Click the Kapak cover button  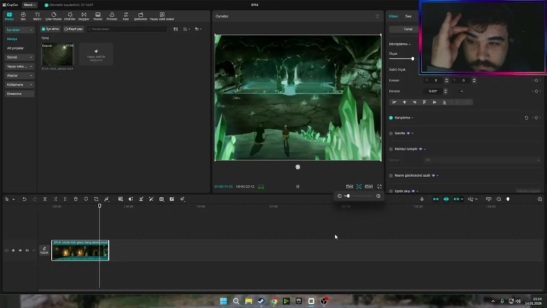[x=44, y=250]
